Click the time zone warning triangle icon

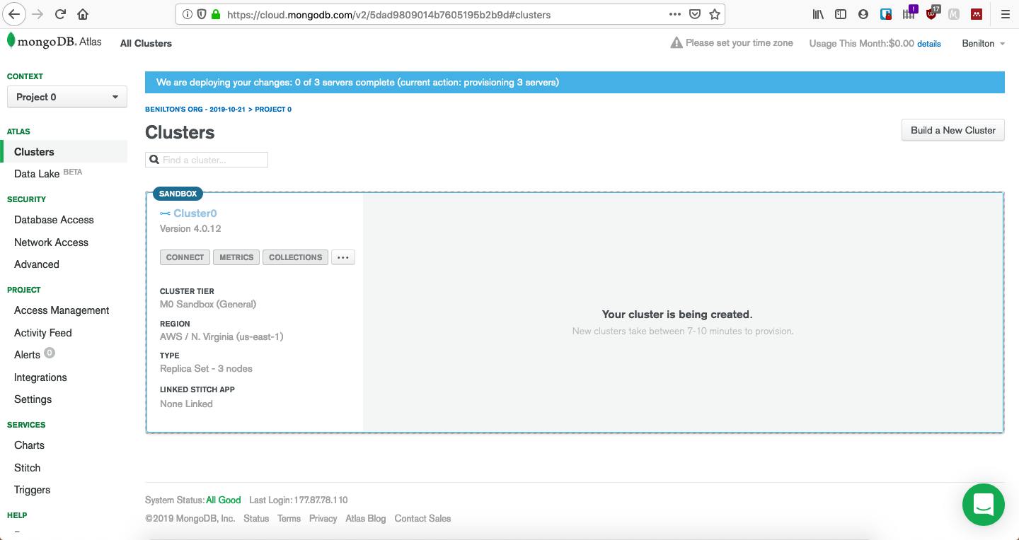(x=677, y=43)
